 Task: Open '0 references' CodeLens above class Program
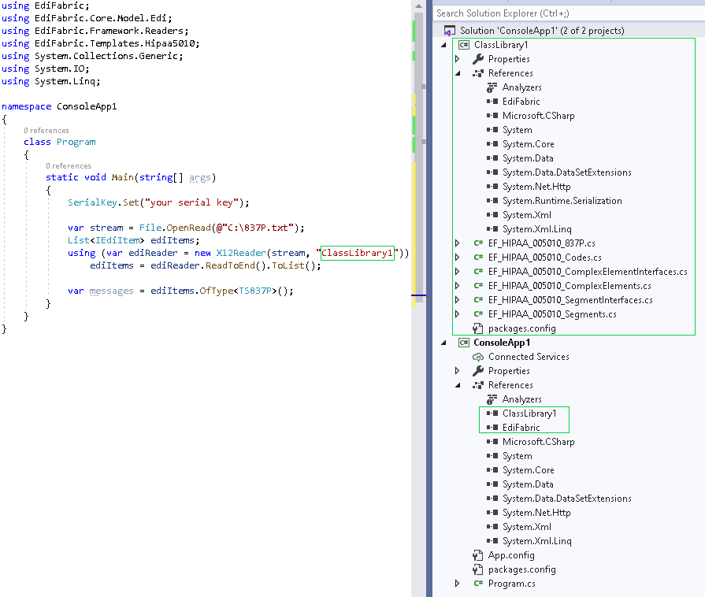46,131
